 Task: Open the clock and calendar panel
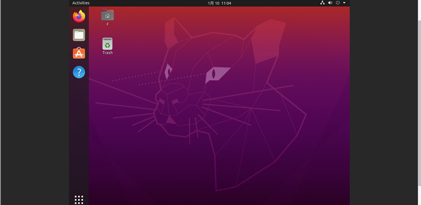[219, 3]
